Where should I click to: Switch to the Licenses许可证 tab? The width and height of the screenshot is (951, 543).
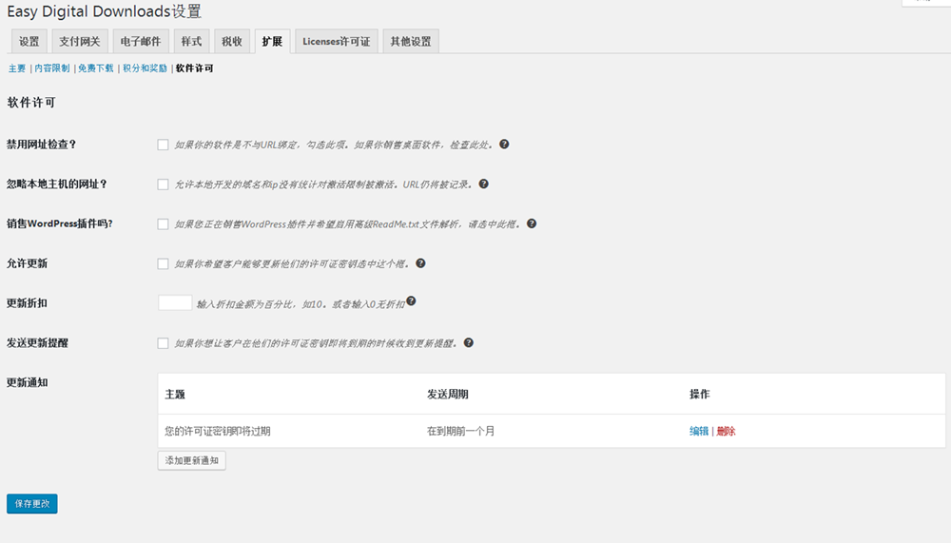(337, 41)
